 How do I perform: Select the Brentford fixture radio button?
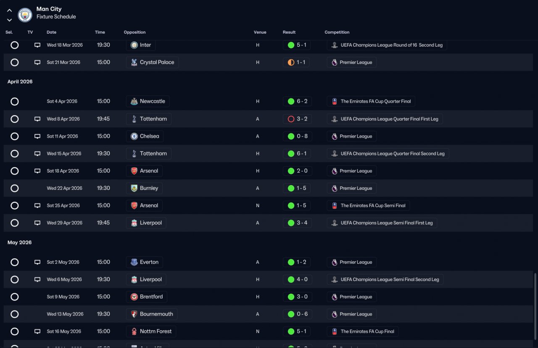click(x=15, y=297)
